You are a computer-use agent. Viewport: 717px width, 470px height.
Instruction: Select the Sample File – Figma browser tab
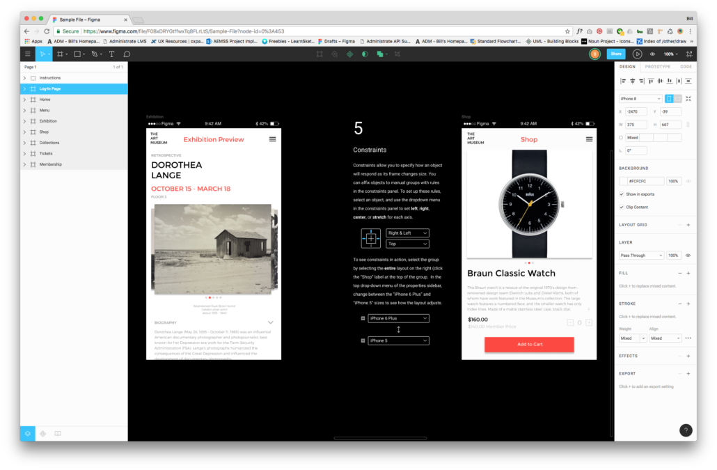pyautogui.click(x=90, y=19)
